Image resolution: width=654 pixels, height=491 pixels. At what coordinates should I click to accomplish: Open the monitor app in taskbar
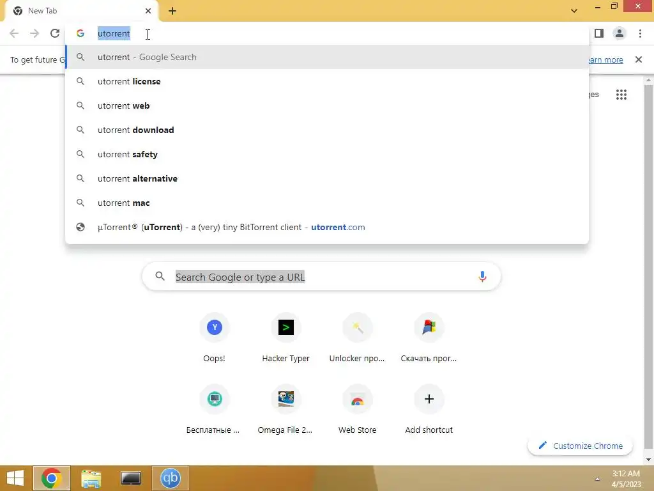coord(130,478)
